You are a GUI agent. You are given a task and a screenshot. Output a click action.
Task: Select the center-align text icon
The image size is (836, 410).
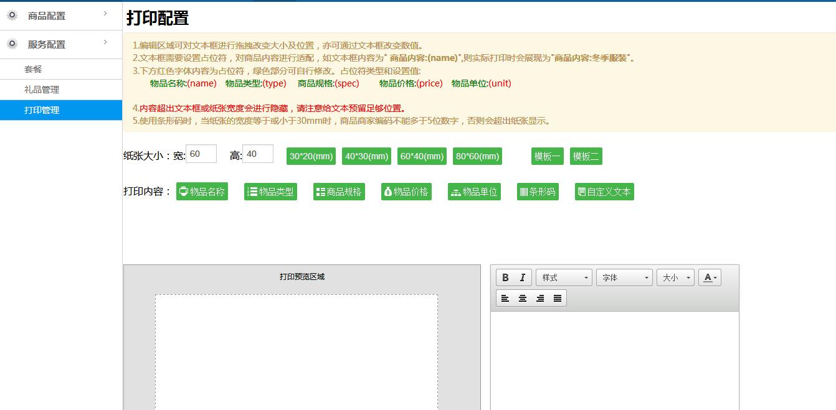[522, 297]
